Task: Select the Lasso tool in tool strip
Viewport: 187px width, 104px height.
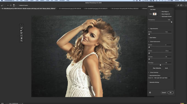Action: 21,35
